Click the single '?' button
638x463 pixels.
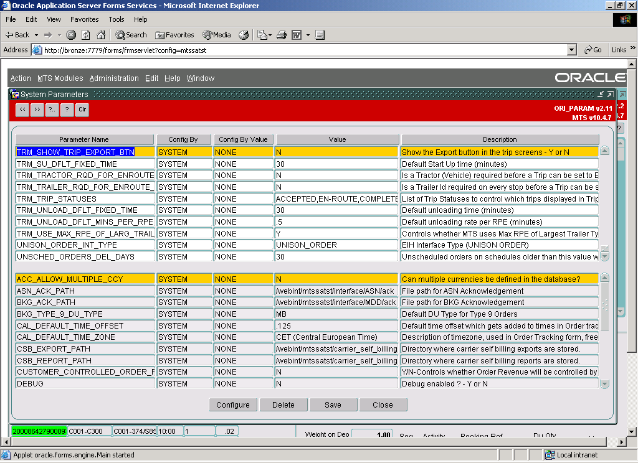[x=67, y=110]
